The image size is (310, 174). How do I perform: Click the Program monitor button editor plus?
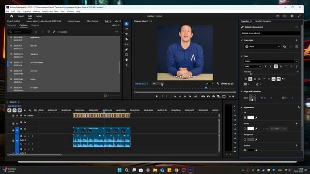coord(233,96)
